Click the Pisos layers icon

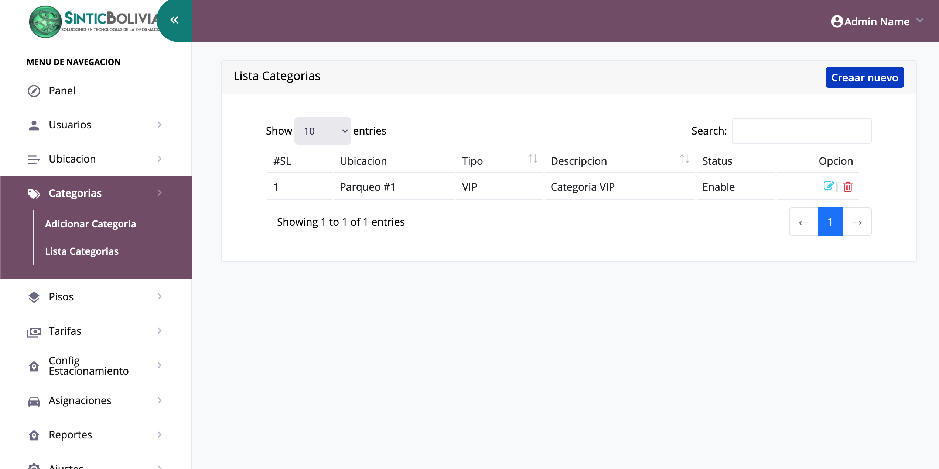34,297
